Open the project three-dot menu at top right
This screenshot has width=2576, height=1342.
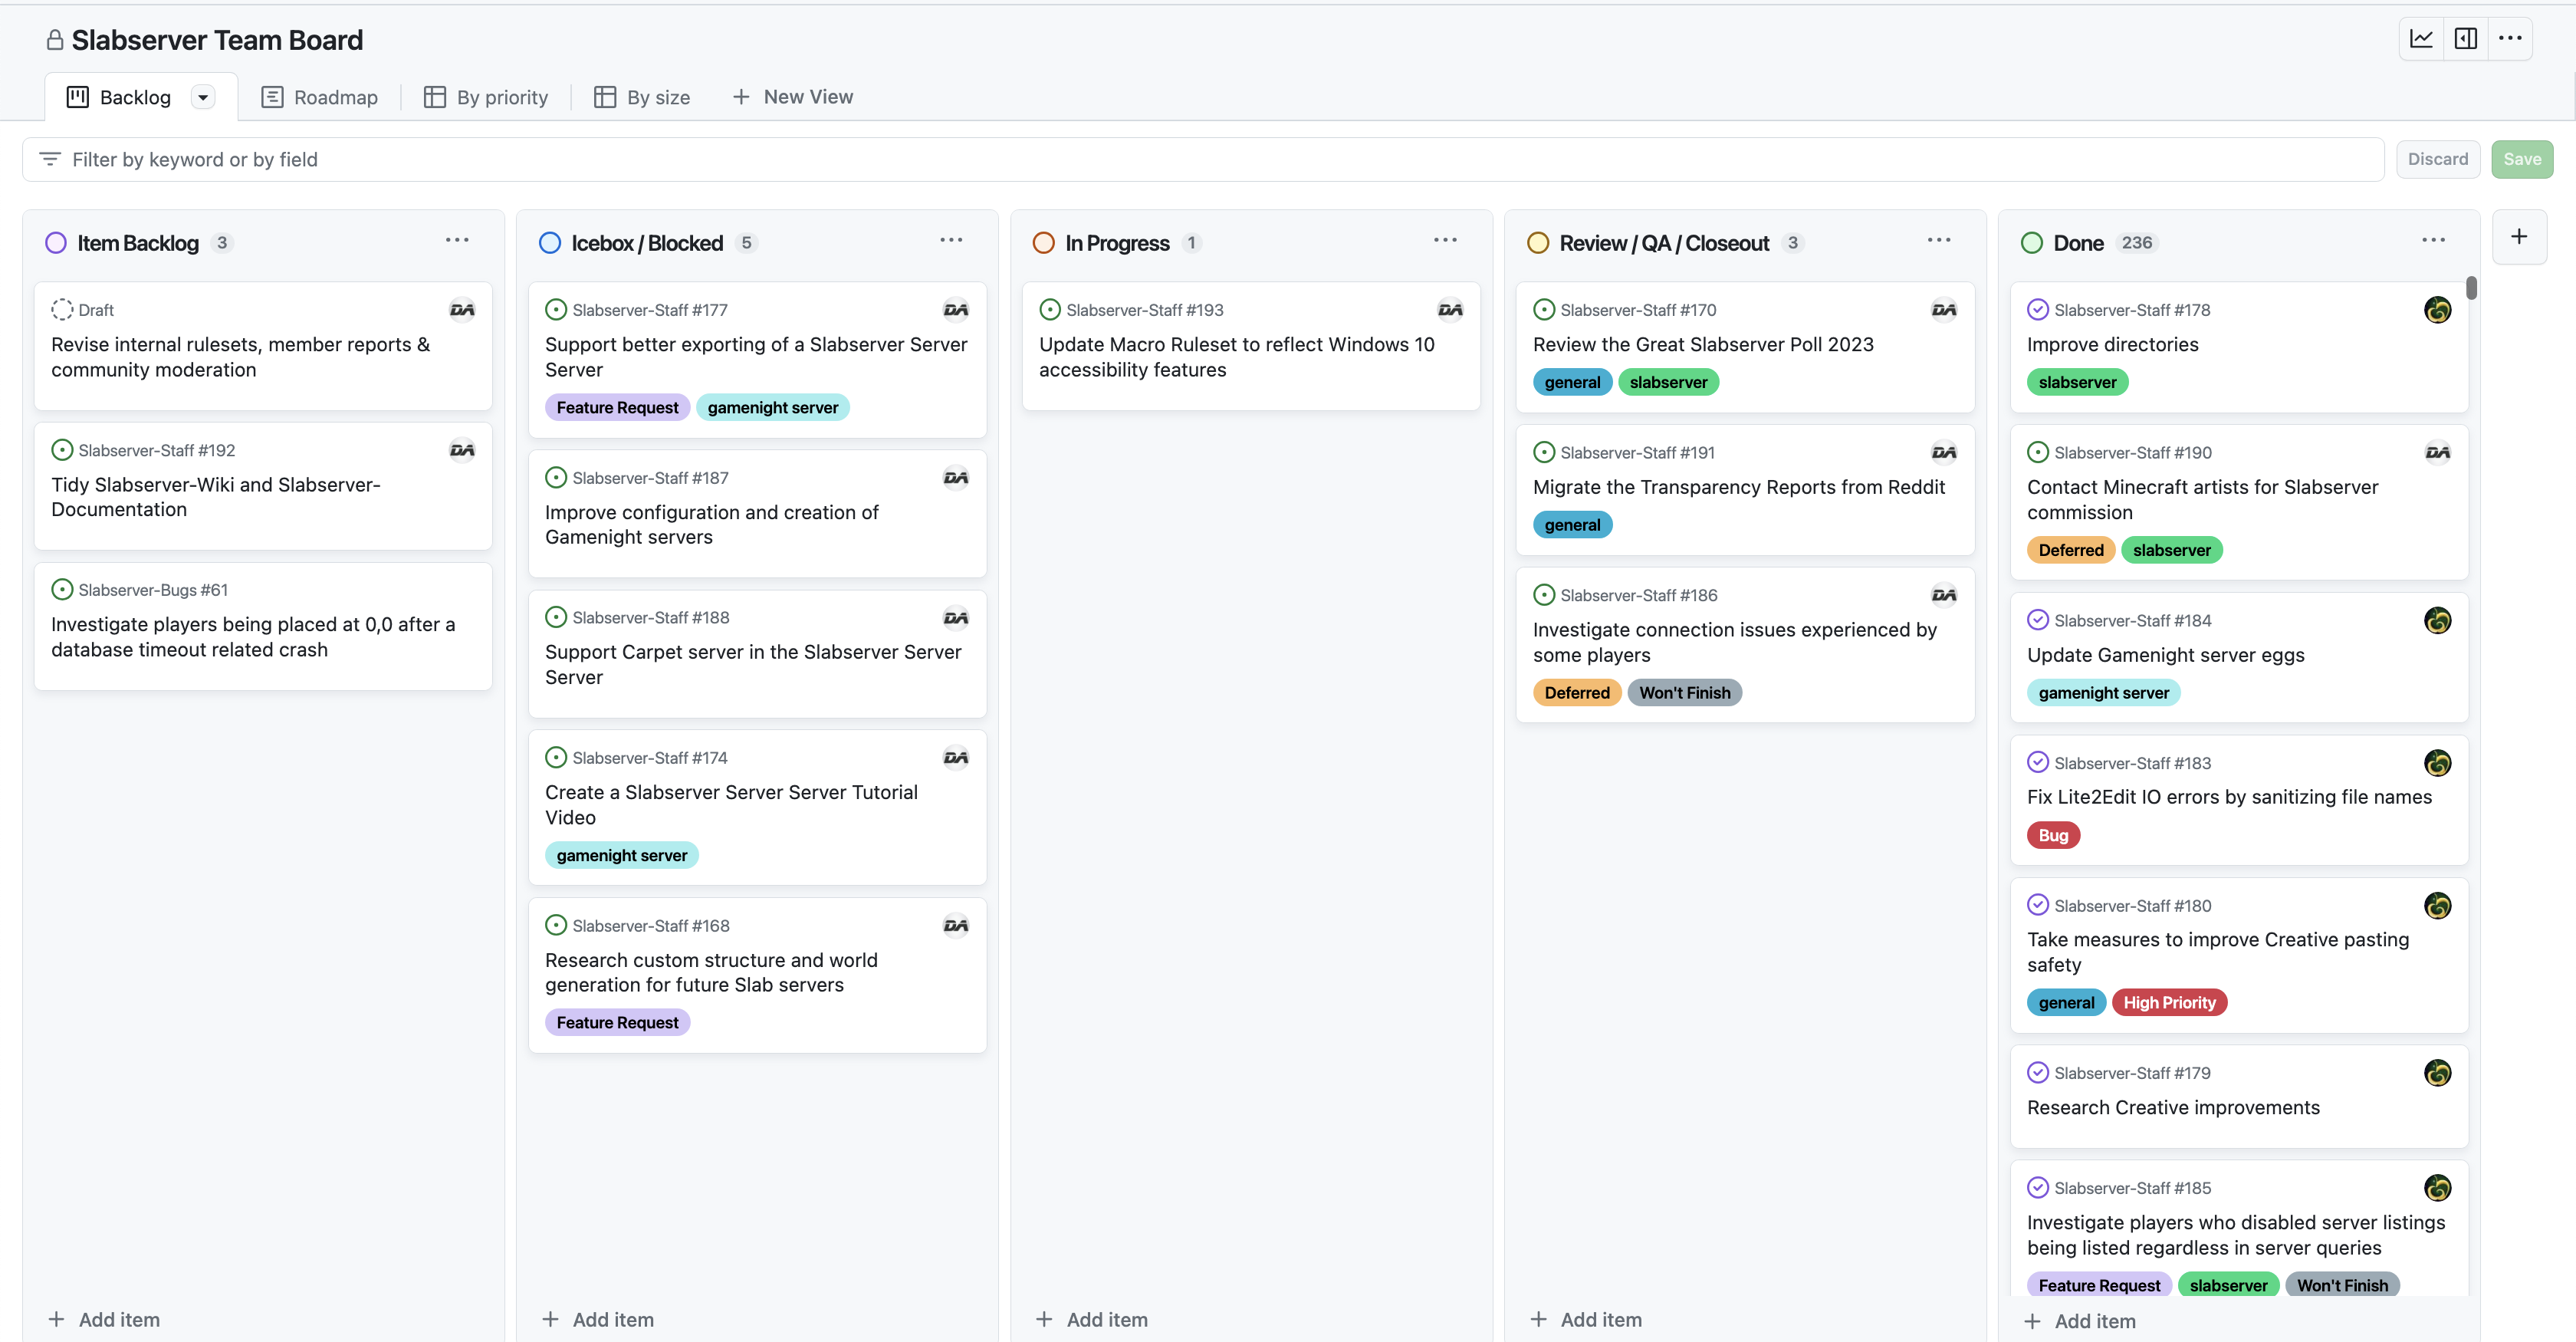pyautogui.click(x=2510, y=38)
